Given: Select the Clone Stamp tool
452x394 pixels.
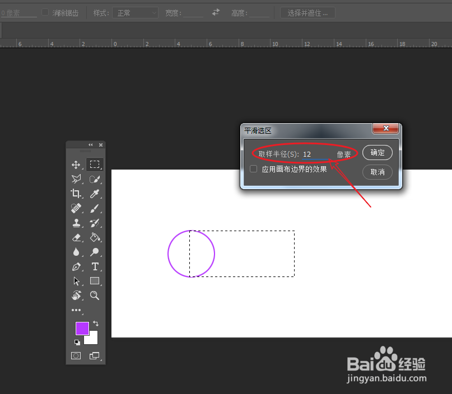Looking at the screenshot, I should [76, 223].
